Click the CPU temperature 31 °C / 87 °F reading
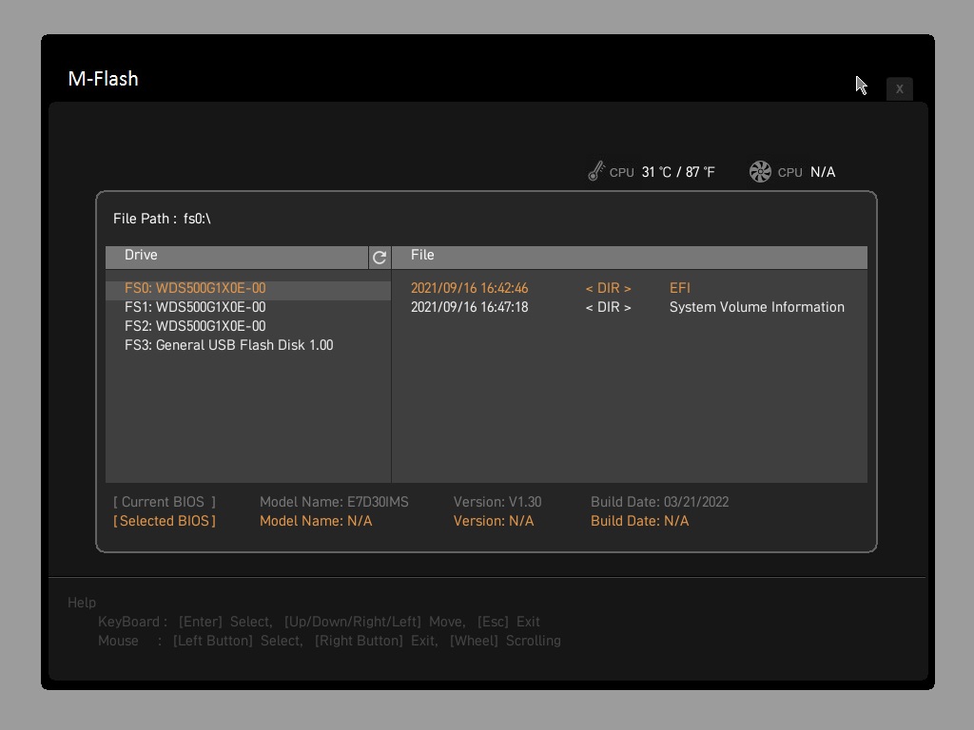Image resolution: width=974 pixels, height=730 pixels. 677,172
